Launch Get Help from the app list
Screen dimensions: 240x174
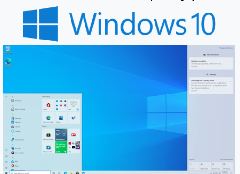pos(16,148)
